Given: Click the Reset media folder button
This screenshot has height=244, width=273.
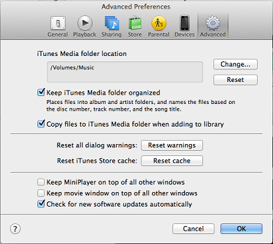Looking at the screenshot, I should (x=235, y=80).
